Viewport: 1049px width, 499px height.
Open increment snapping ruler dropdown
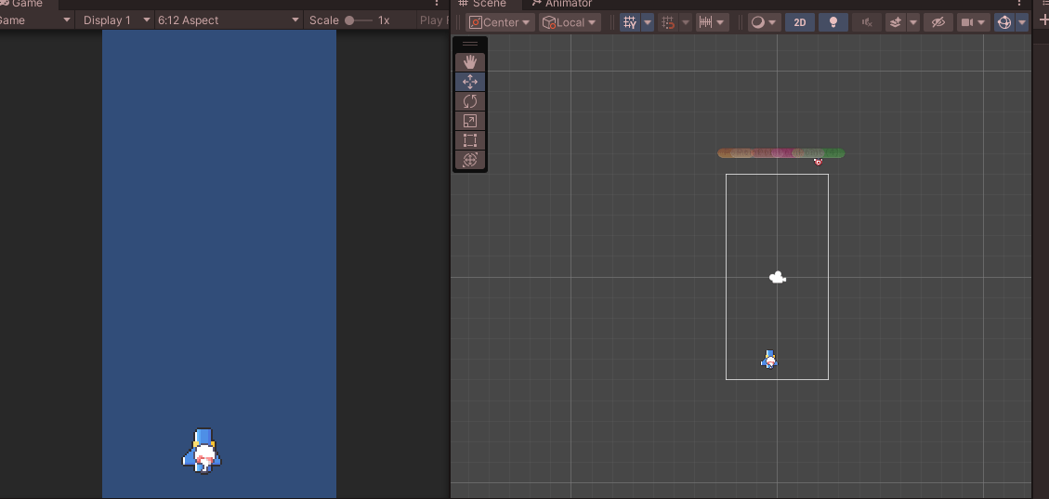(x=712, y=22)
